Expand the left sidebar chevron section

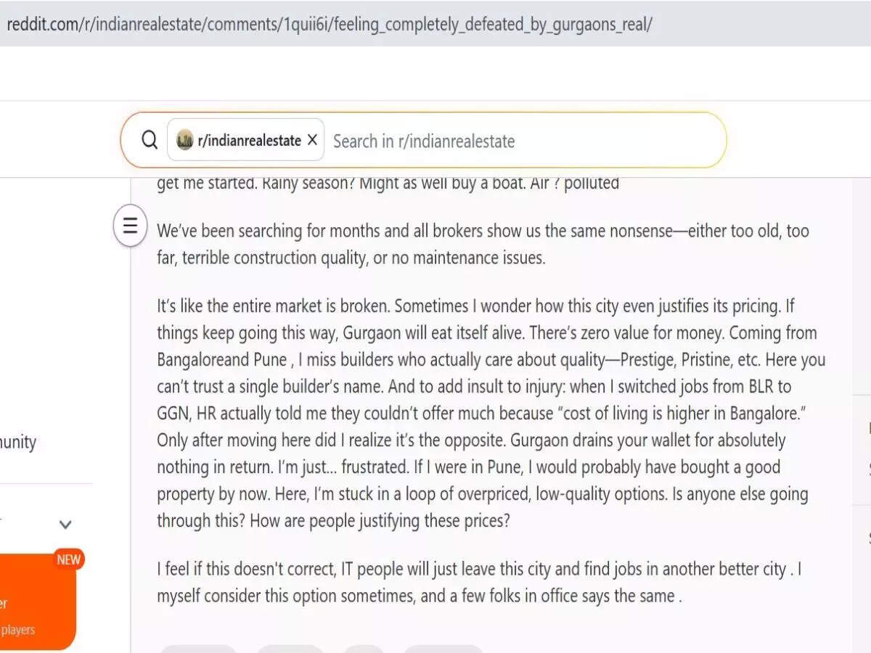coord(65,525)
